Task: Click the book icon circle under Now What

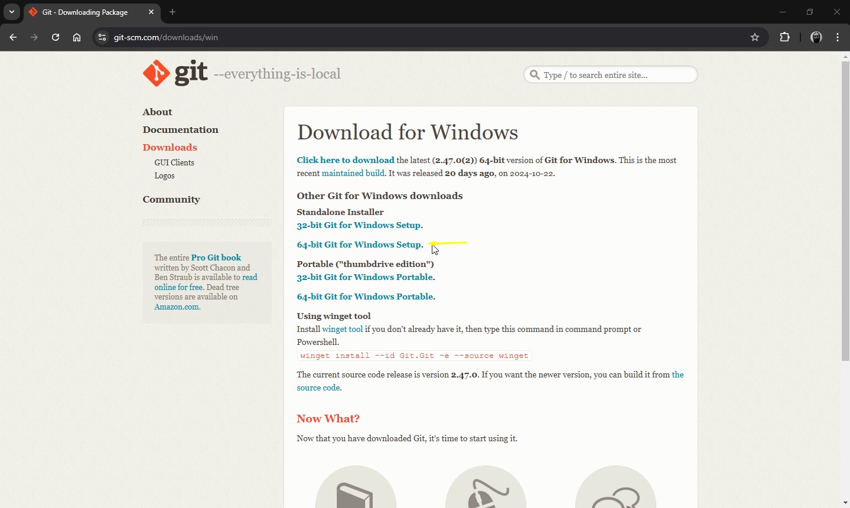Action: coord(356,487)
